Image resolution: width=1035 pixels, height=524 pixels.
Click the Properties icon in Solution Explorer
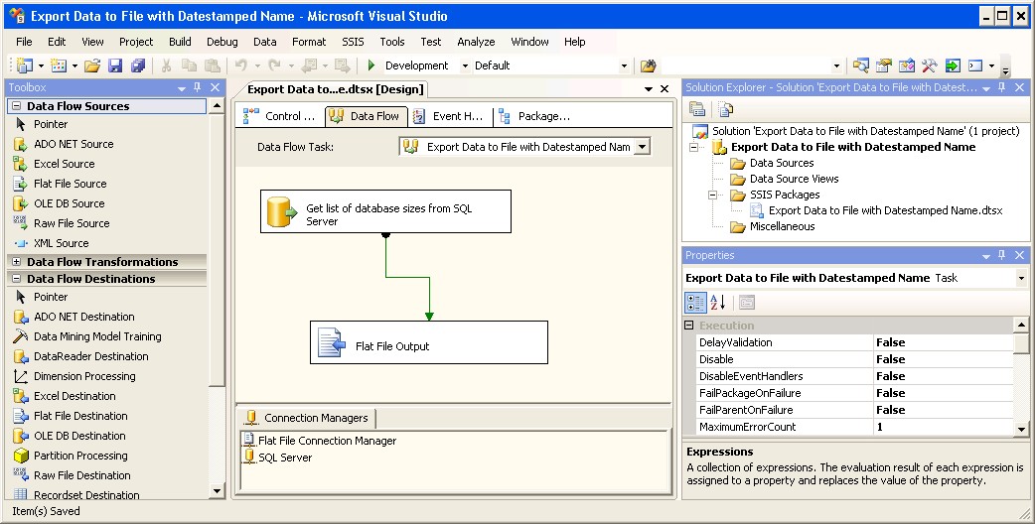pyautogui.click(x=697, y=109)
